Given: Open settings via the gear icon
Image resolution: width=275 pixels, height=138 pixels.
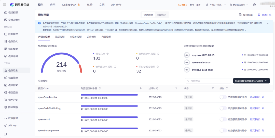Looking at the screenshot, I should tap(254, 5).
